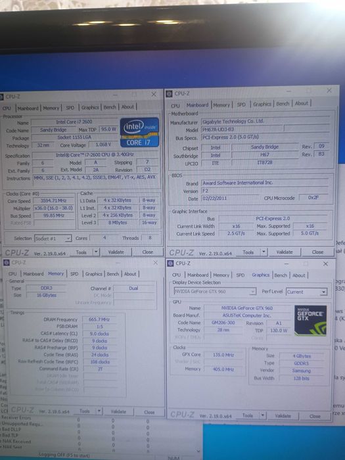Open SPD tab in Memory window
345x460 pixels.
click(74, 274)
